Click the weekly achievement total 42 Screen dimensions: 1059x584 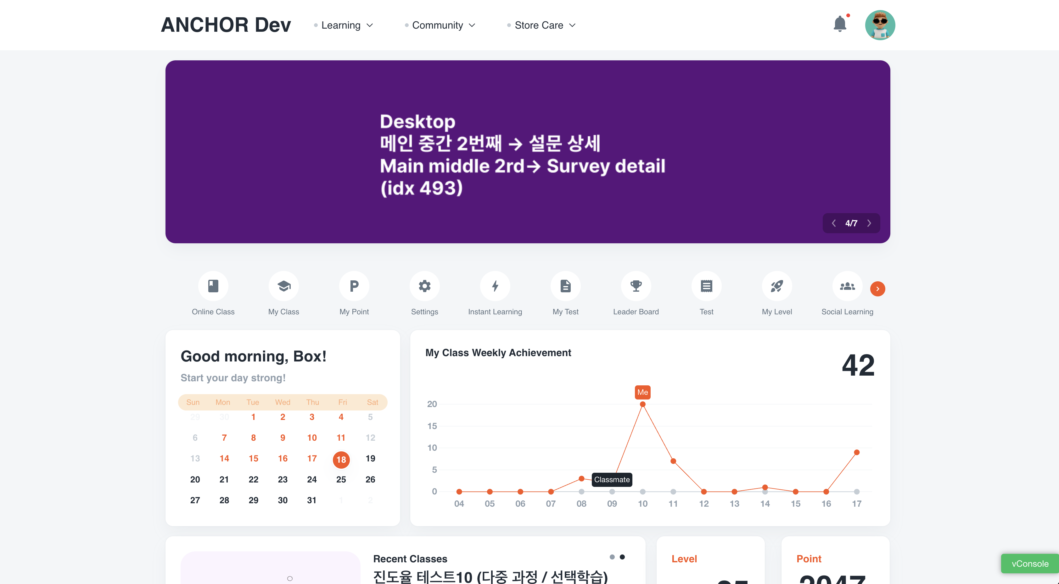(x=858, y=365)
